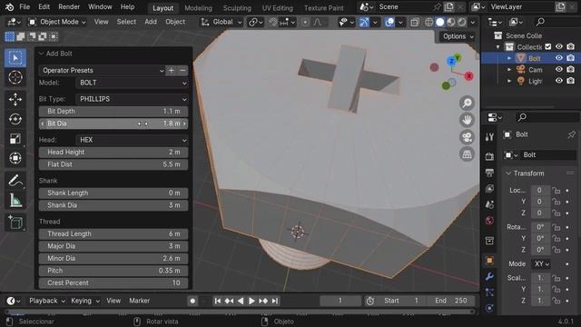Select rendered viewport shading mode

click(x=462, y=22)
